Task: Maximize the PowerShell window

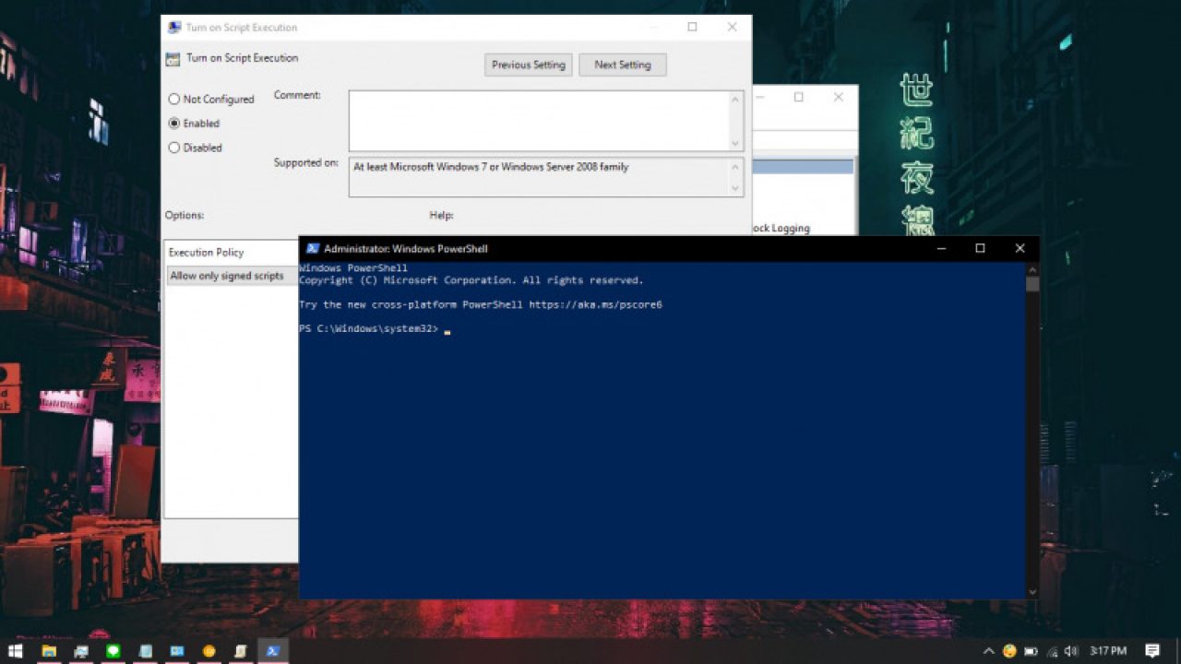Action: [x=980, y=248]
